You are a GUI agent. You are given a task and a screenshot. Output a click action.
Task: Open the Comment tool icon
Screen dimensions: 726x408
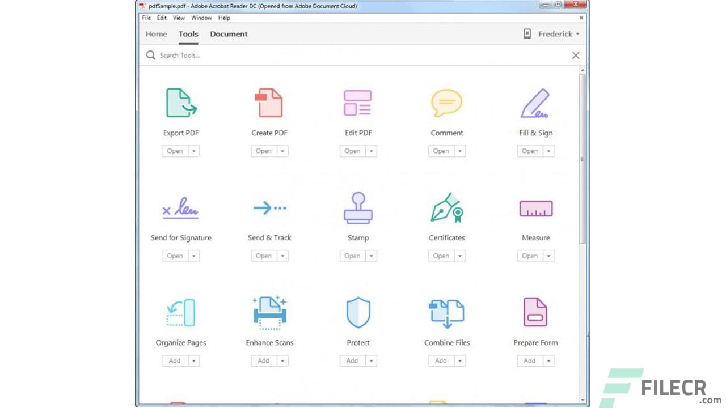(446, 103)
